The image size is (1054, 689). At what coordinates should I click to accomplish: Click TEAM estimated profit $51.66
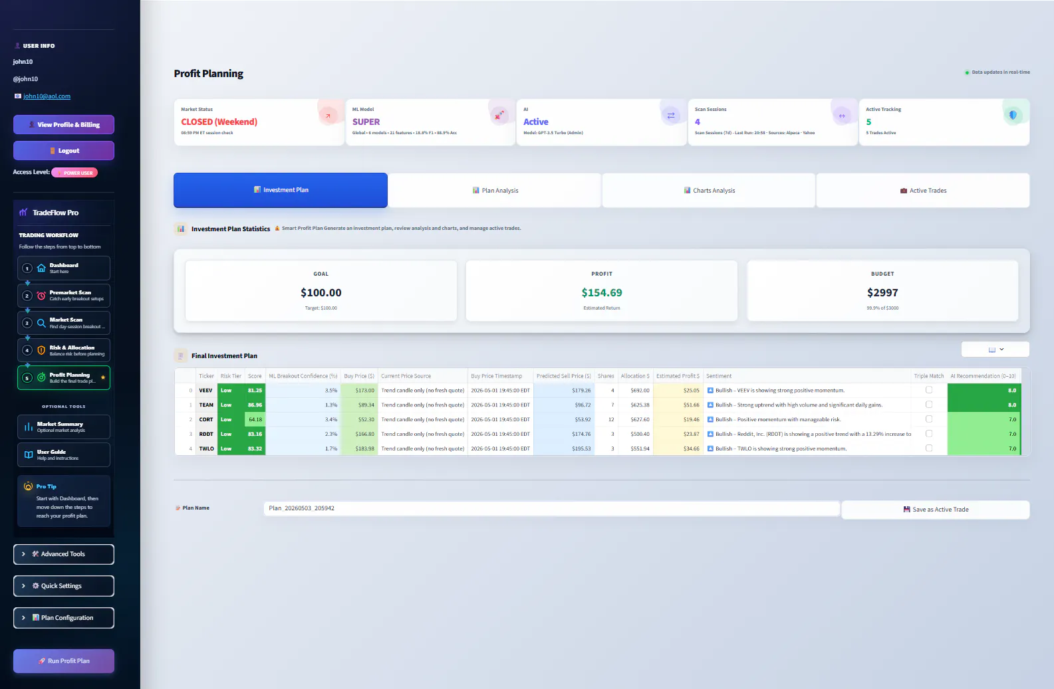(678, 405)
